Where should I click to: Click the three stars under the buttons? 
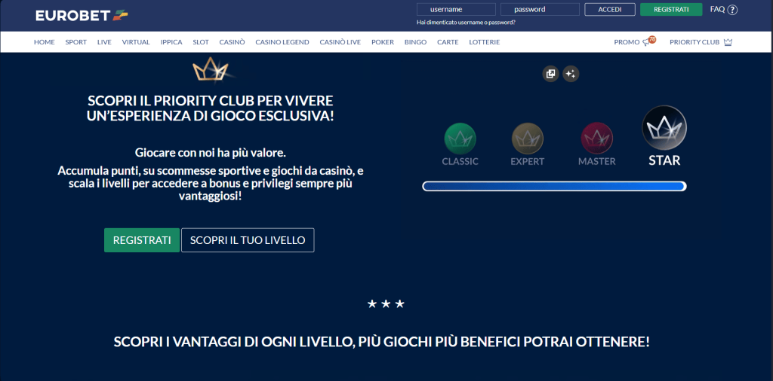[x=386, y=304]
